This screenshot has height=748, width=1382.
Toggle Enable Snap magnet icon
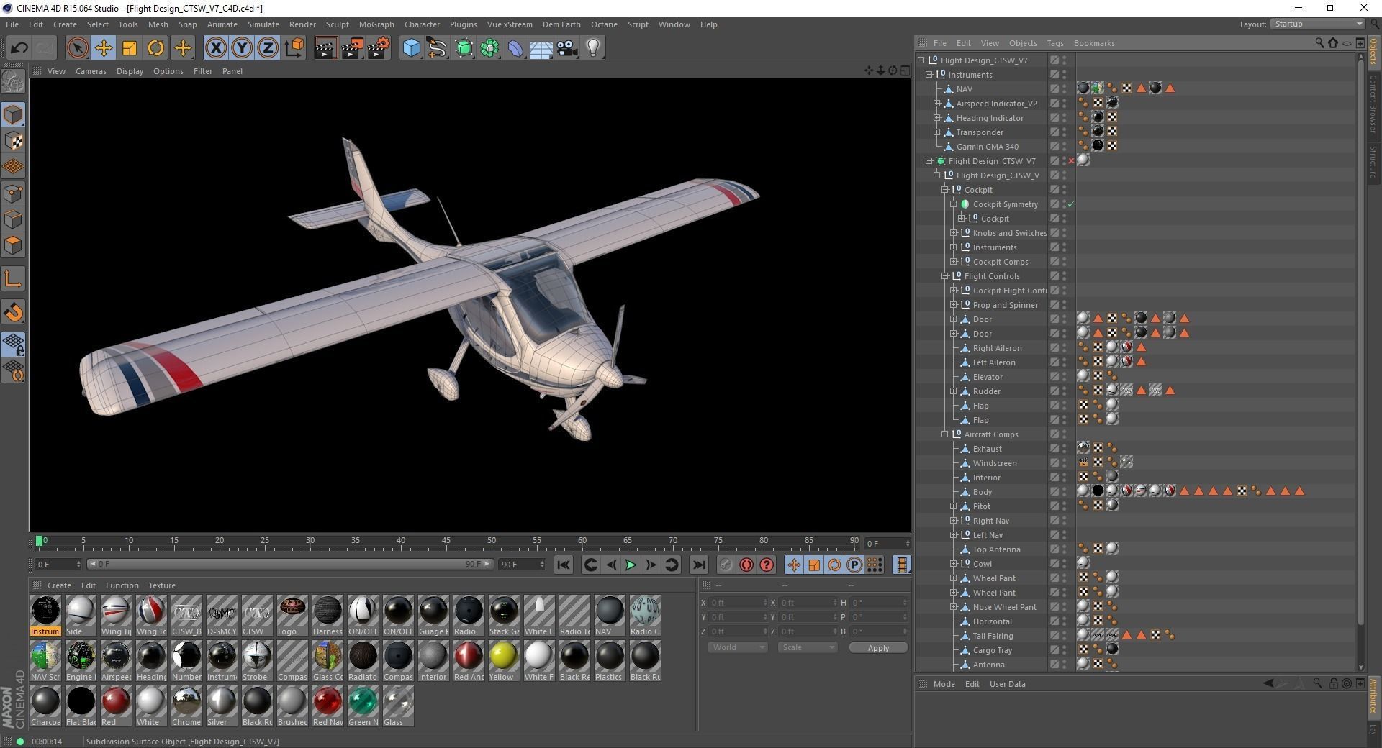pos(13,312)
